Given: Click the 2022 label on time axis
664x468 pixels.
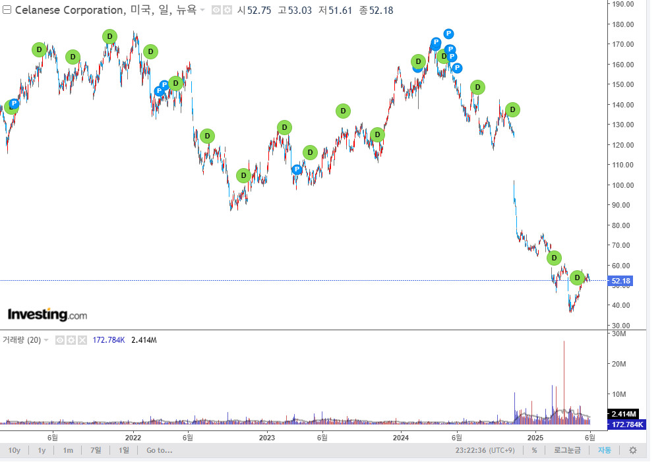Looking at the screenshot, I should (x=133, y=438).
